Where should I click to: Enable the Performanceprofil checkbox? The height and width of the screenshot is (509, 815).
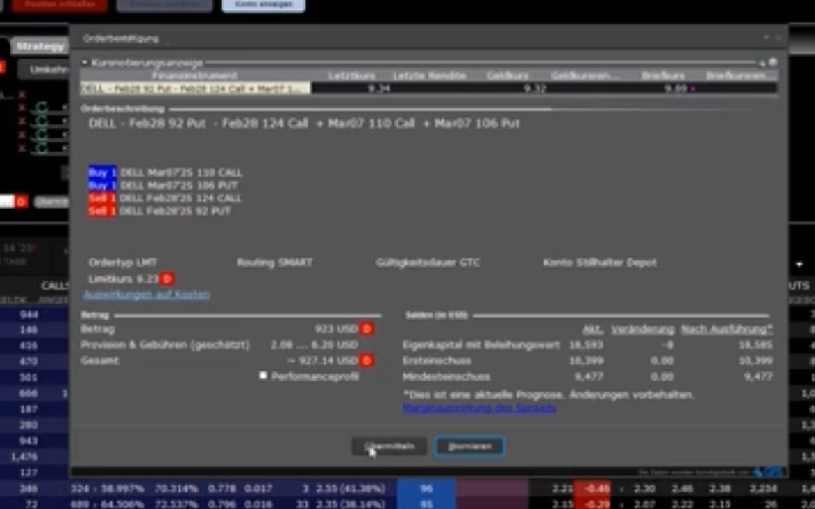click(264, 376)
